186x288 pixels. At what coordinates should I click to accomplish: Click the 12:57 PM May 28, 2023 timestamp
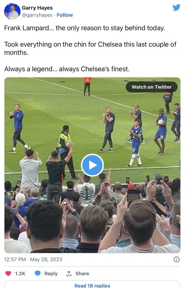33,259
